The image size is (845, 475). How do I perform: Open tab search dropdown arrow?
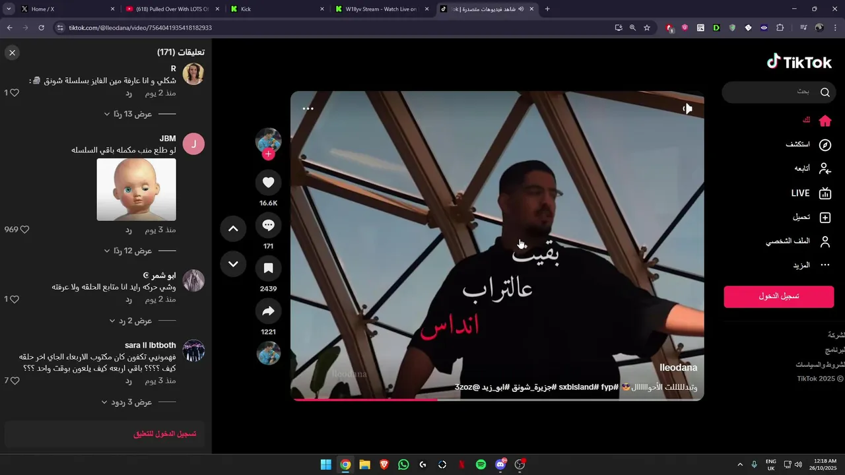[9, 9]
